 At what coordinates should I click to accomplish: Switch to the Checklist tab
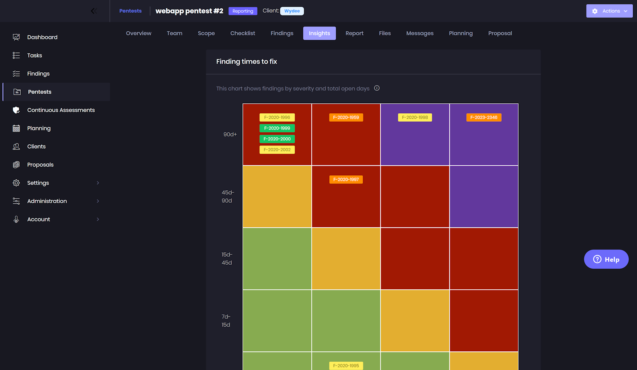(242, 33)
